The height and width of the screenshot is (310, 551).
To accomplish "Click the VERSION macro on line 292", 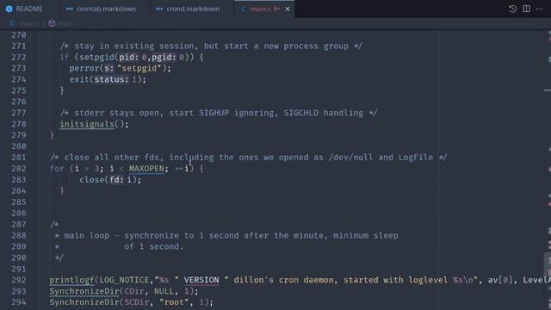I will [x=201, y=280].
